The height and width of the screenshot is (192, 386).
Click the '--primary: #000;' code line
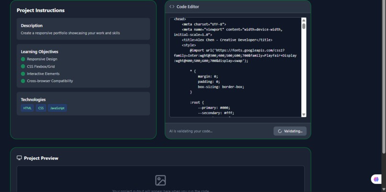pyautogui.click(x=214, y=108)
